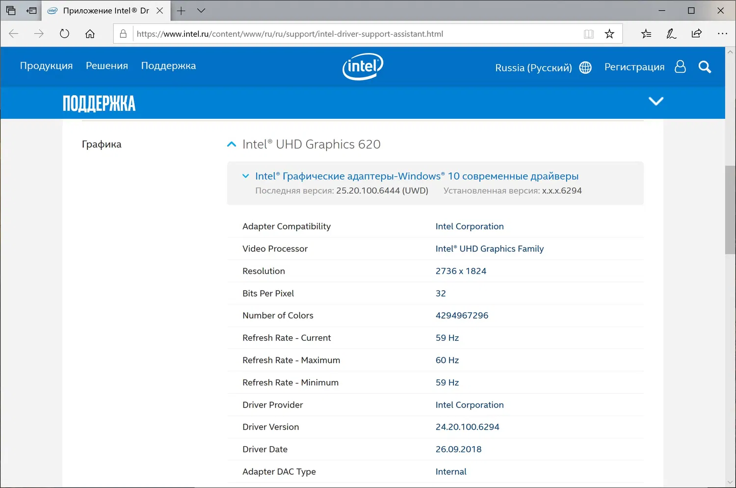The image size is (736, 488).
Task: Switch to the Приложение Intel Driver tab
Action: [x=103, y=10]
